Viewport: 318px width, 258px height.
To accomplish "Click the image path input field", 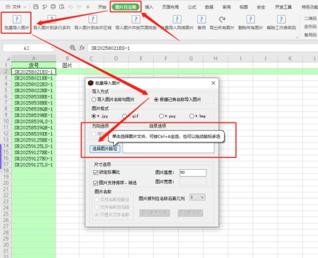I will [169, 149].
